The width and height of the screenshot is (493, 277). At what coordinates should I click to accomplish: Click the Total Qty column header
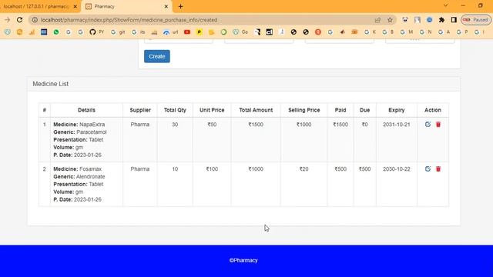click(x=175, y=110)
